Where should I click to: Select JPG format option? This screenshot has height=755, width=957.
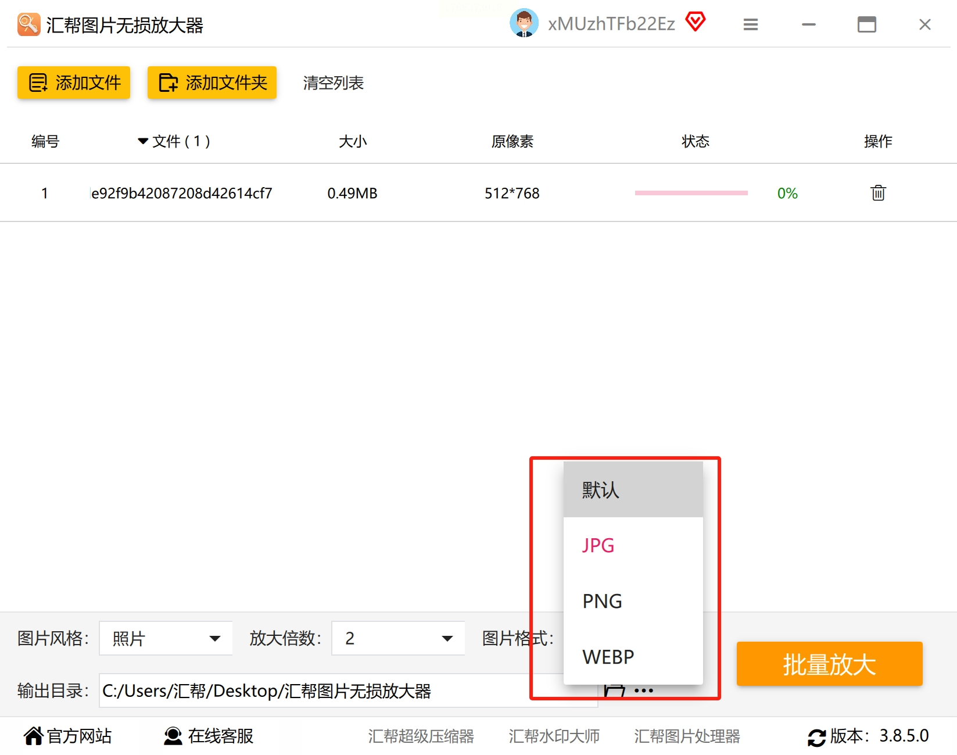coord(633,545)
